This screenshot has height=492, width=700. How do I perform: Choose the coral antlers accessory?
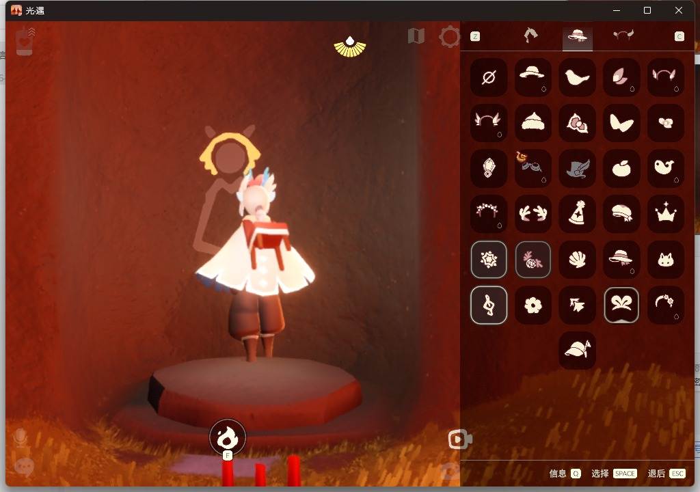coord(533,214)
